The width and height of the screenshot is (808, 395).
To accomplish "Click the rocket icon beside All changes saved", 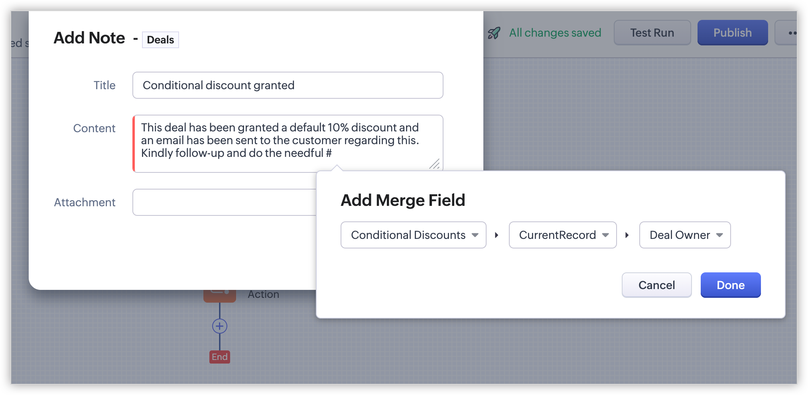I will coord(494,33).
